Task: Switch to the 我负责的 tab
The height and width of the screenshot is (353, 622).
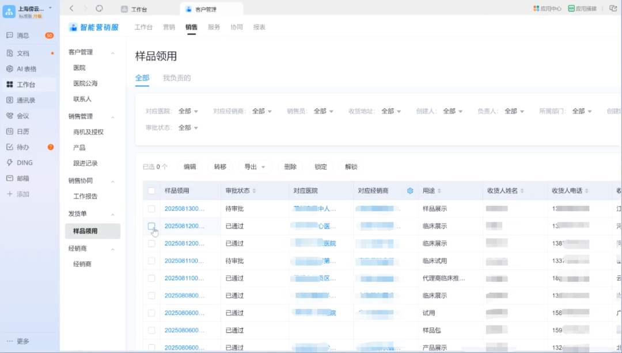Action: point(177,78)
